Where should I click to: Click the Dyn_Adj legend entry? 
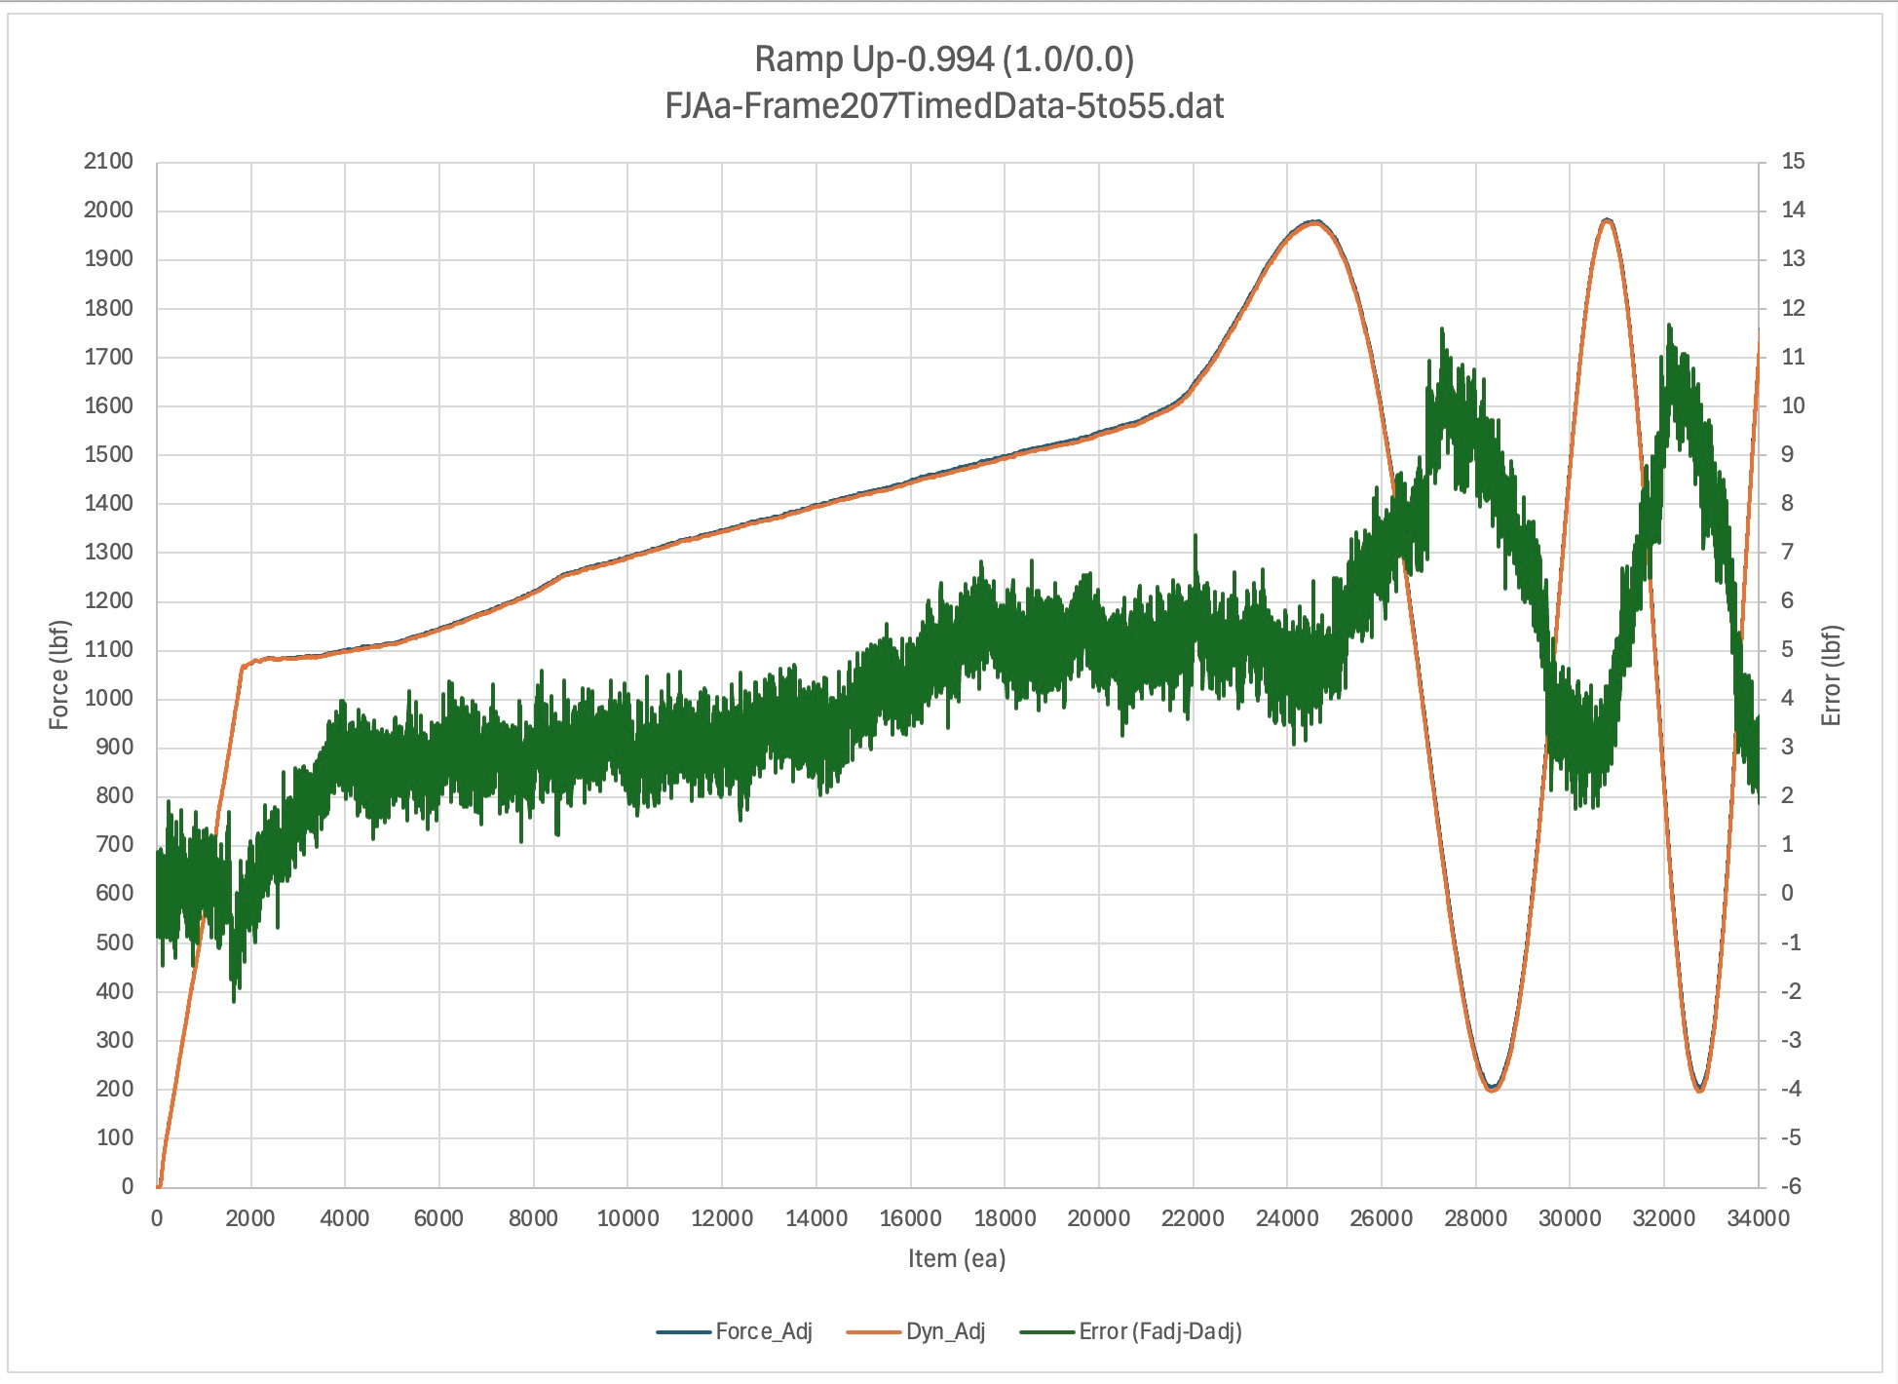click(x=945, y=1331)
